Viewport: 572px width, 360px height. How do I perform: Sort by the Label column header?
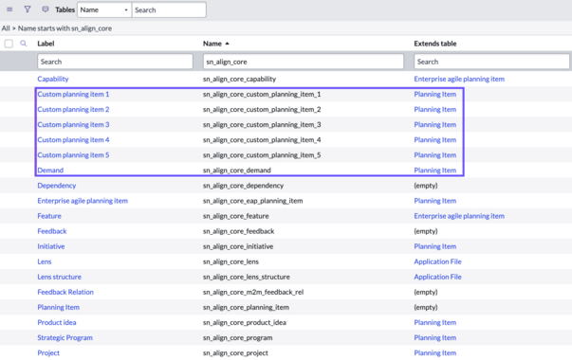[x=46, y=44]
